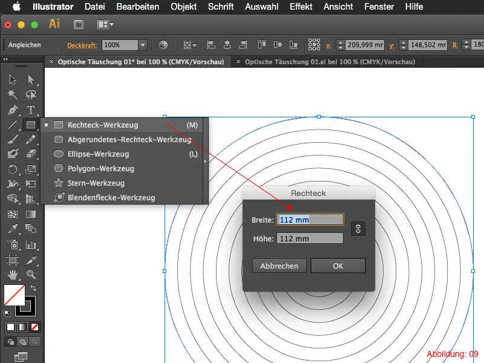Viewport: 484px width, 363px height.
Task: Open recolor artwork wheel icon
Action: tap(163, 45)
